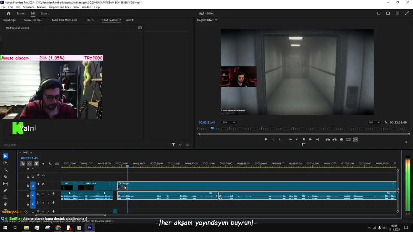Open the Program monitor settings wrench
The image size is (413, 232).
(x=386, y=122)
